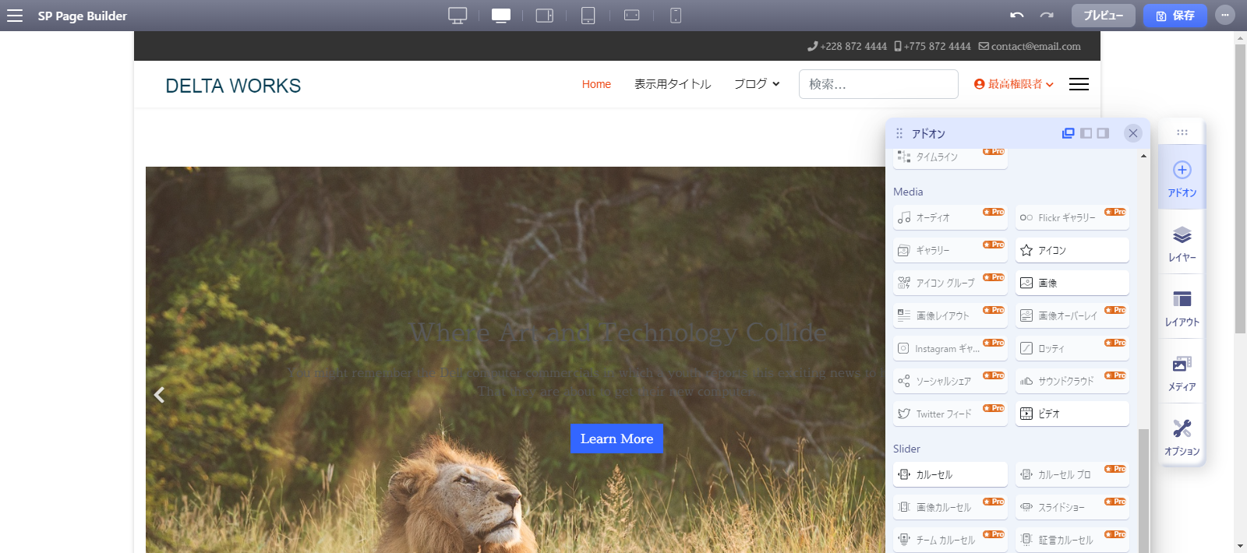The width and height of the screenshot is (1247, 553).
Task: Open the three-dot more options menu
Action: (1225, 16)
